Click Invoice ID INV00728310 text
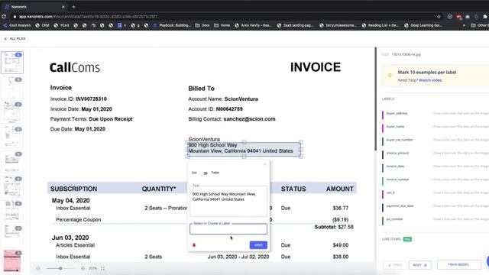This screenshot has height=275, width=489. tap(79, 99)
